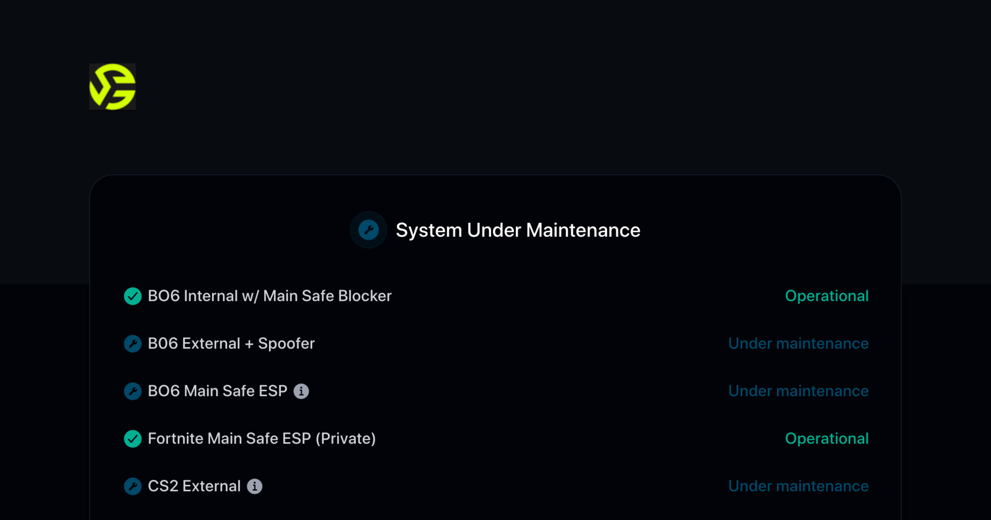Click the wrench icon for BO6 Main Safe ESP
The width and height of the screenshot is (991, 520).
pyautogui.click(x=133, y=391)
